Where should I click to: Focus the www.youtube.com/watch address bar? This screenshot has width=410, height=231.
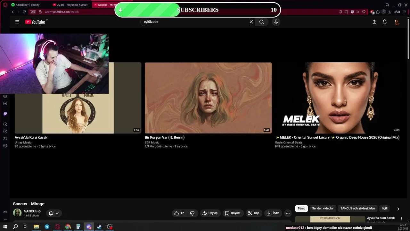61,12
